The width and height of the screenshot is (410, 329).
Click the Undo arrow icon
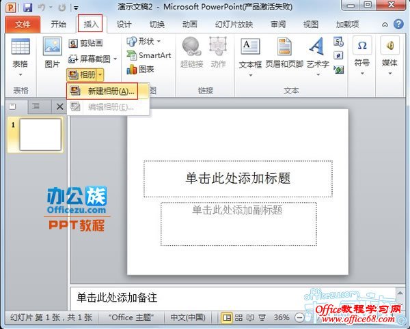pos(42,8)
